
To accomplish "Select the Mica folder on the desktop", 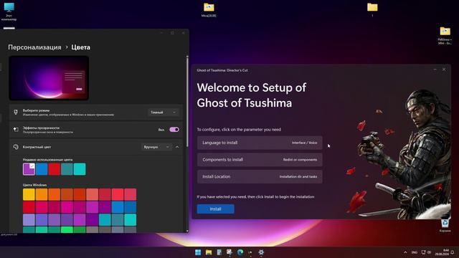I will [209, 9].
